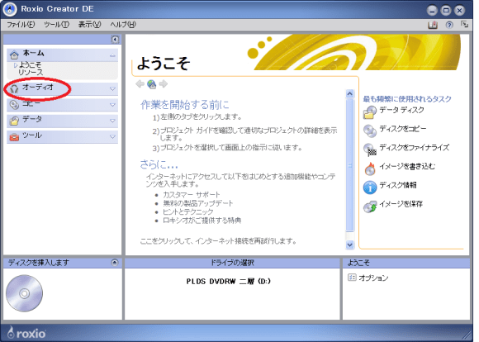Click the Data Disc (データ ディスク) task icon
The height and width of the screenshot is (342, 479).
coord(370,112)
